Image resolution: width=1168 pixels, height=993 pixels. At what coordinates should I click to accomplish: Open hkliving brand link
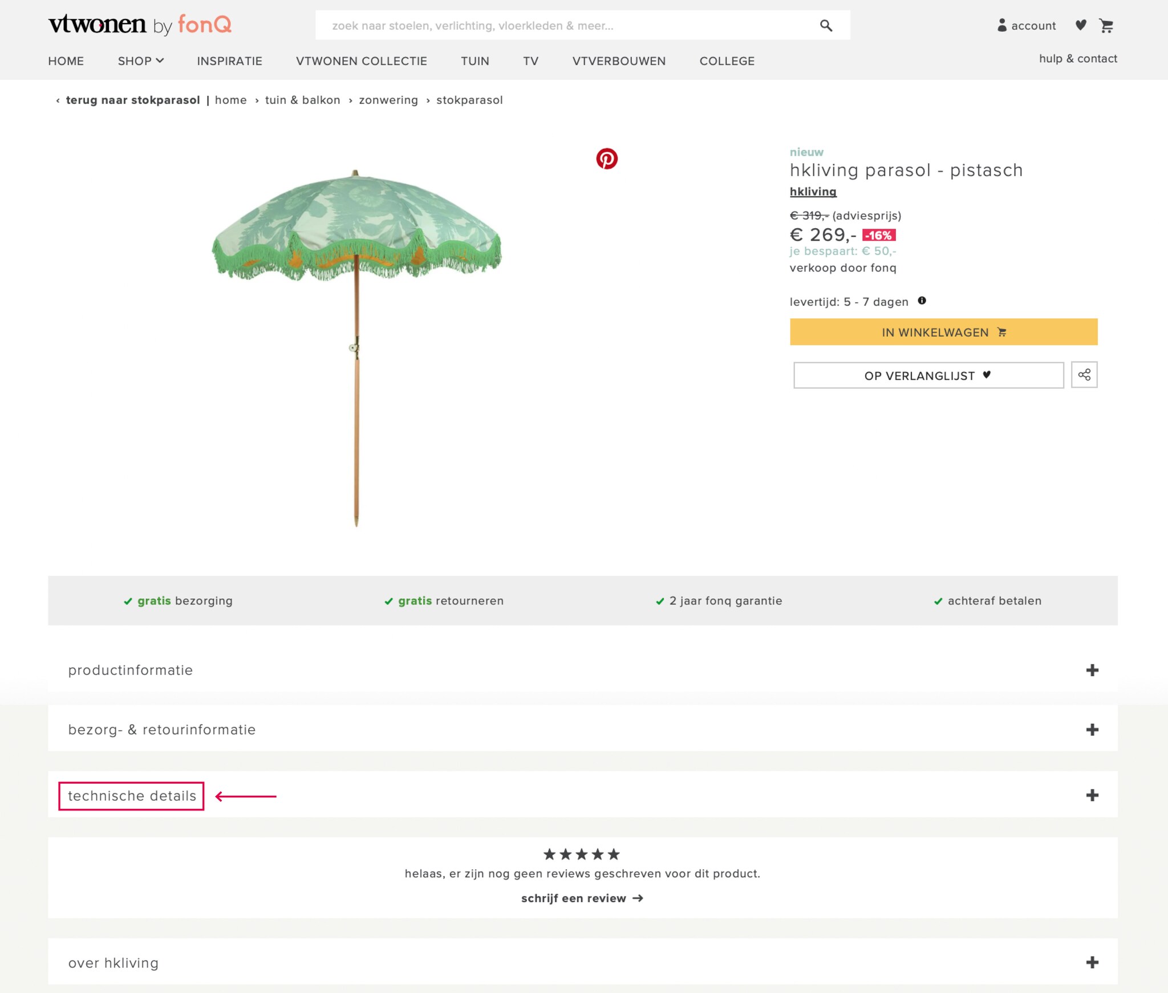point(813,192)
